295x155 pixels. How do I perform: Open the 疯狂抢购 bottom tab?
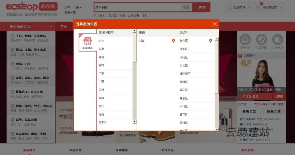pyautogui.click(x=76, y=150)
